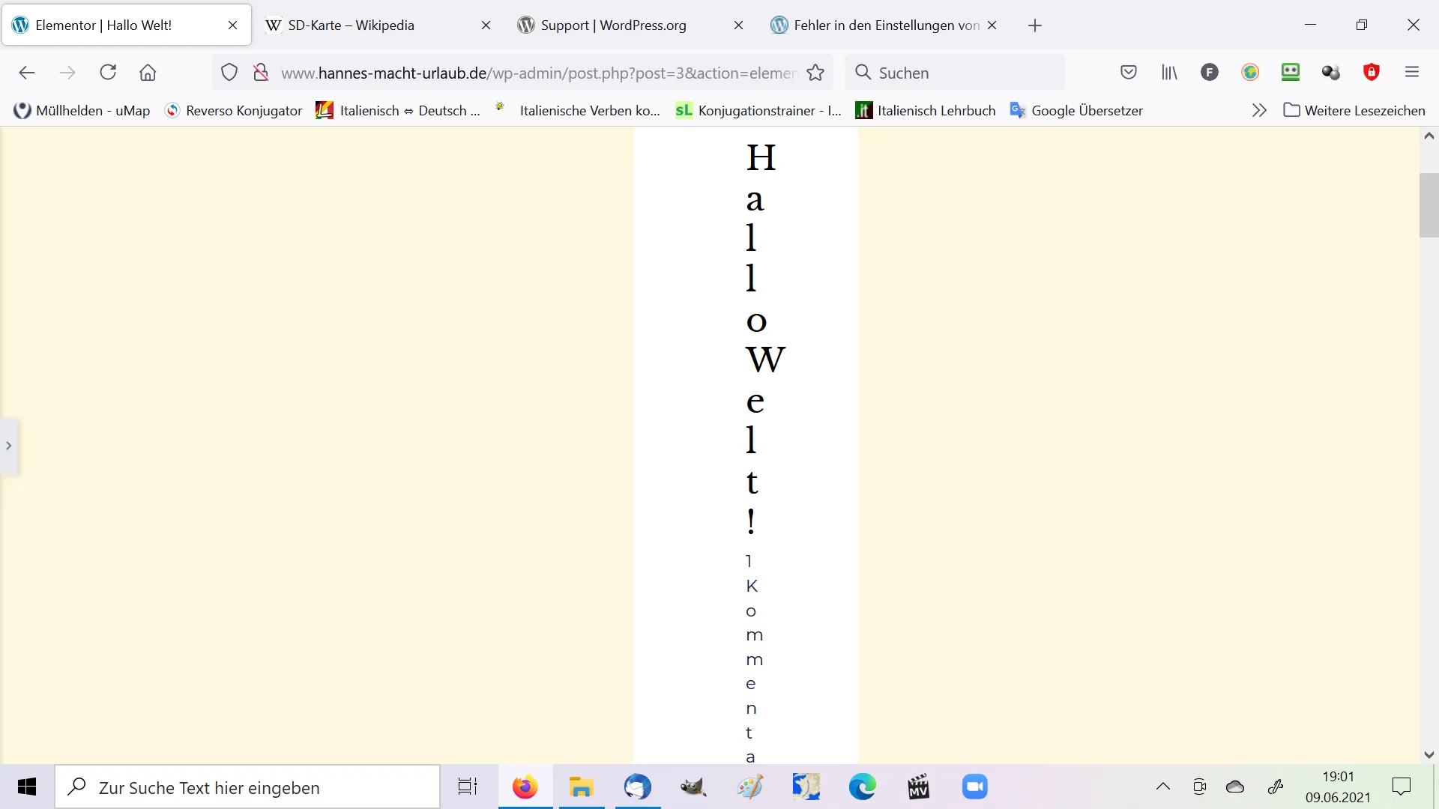Click the page scroll down arrow
Screen dimensions: 1439x809
1429,755
